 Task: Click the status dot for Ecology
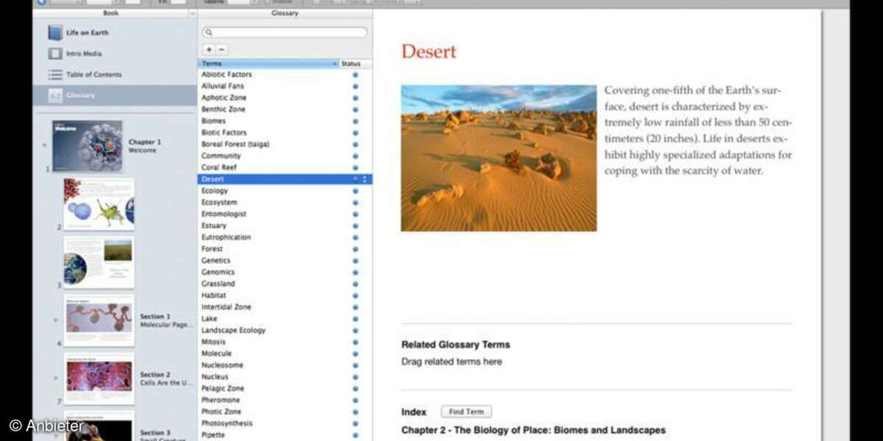(x=355, y=191)
